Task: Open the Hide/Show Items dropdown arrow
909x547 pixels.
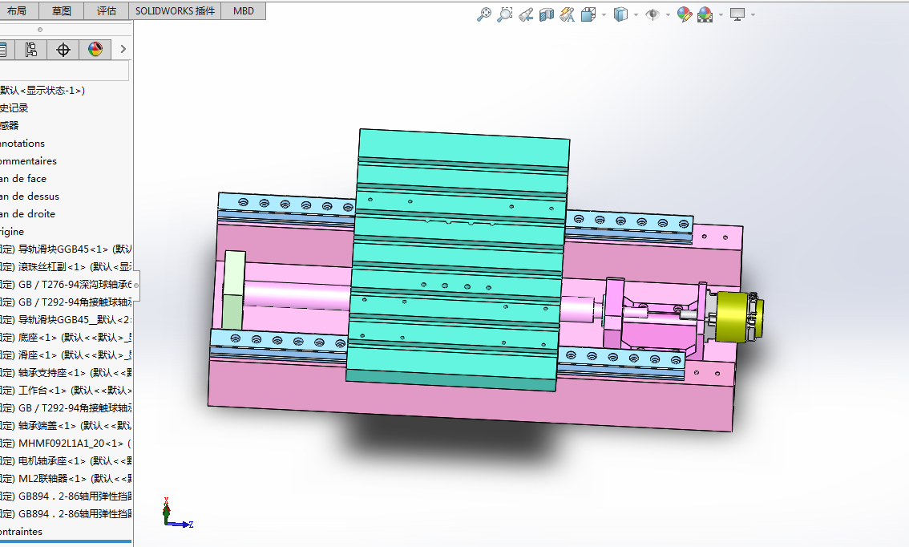Action: coord(668,14)
